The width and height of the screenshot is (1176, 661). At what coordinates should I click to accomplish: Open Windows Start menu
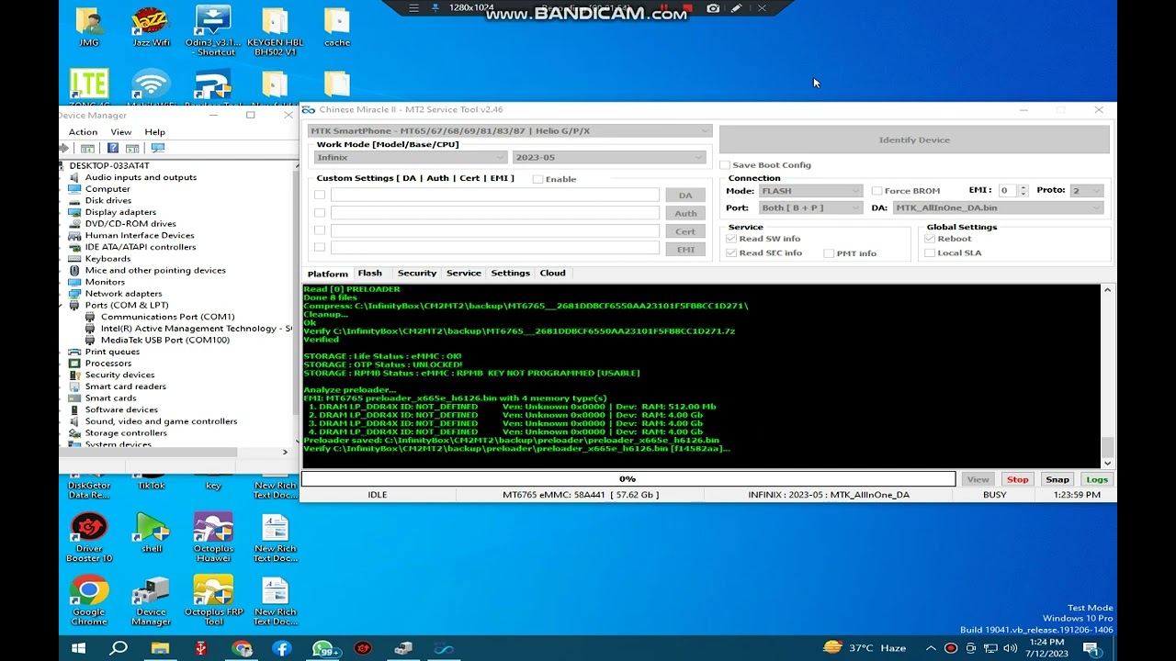tap(78, 649)
